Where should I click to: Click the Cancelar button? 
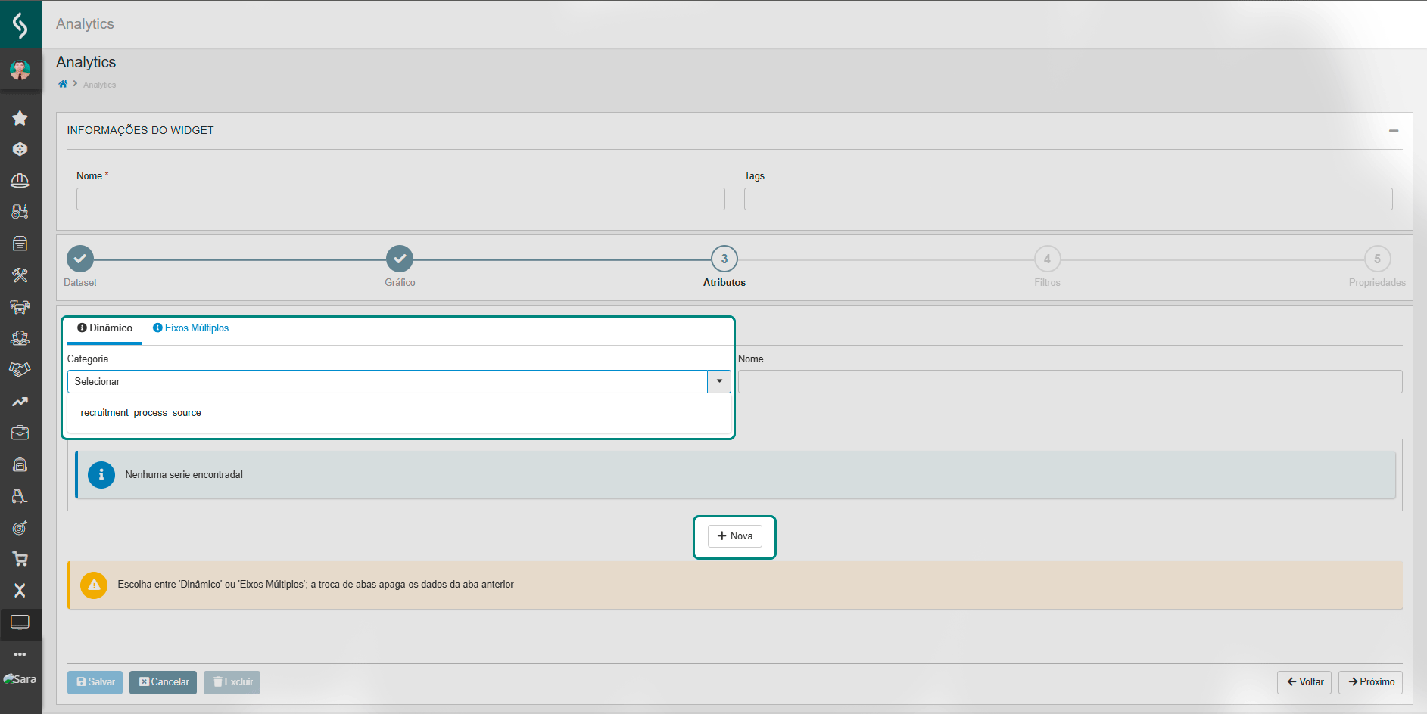click(x=164, y=682)
